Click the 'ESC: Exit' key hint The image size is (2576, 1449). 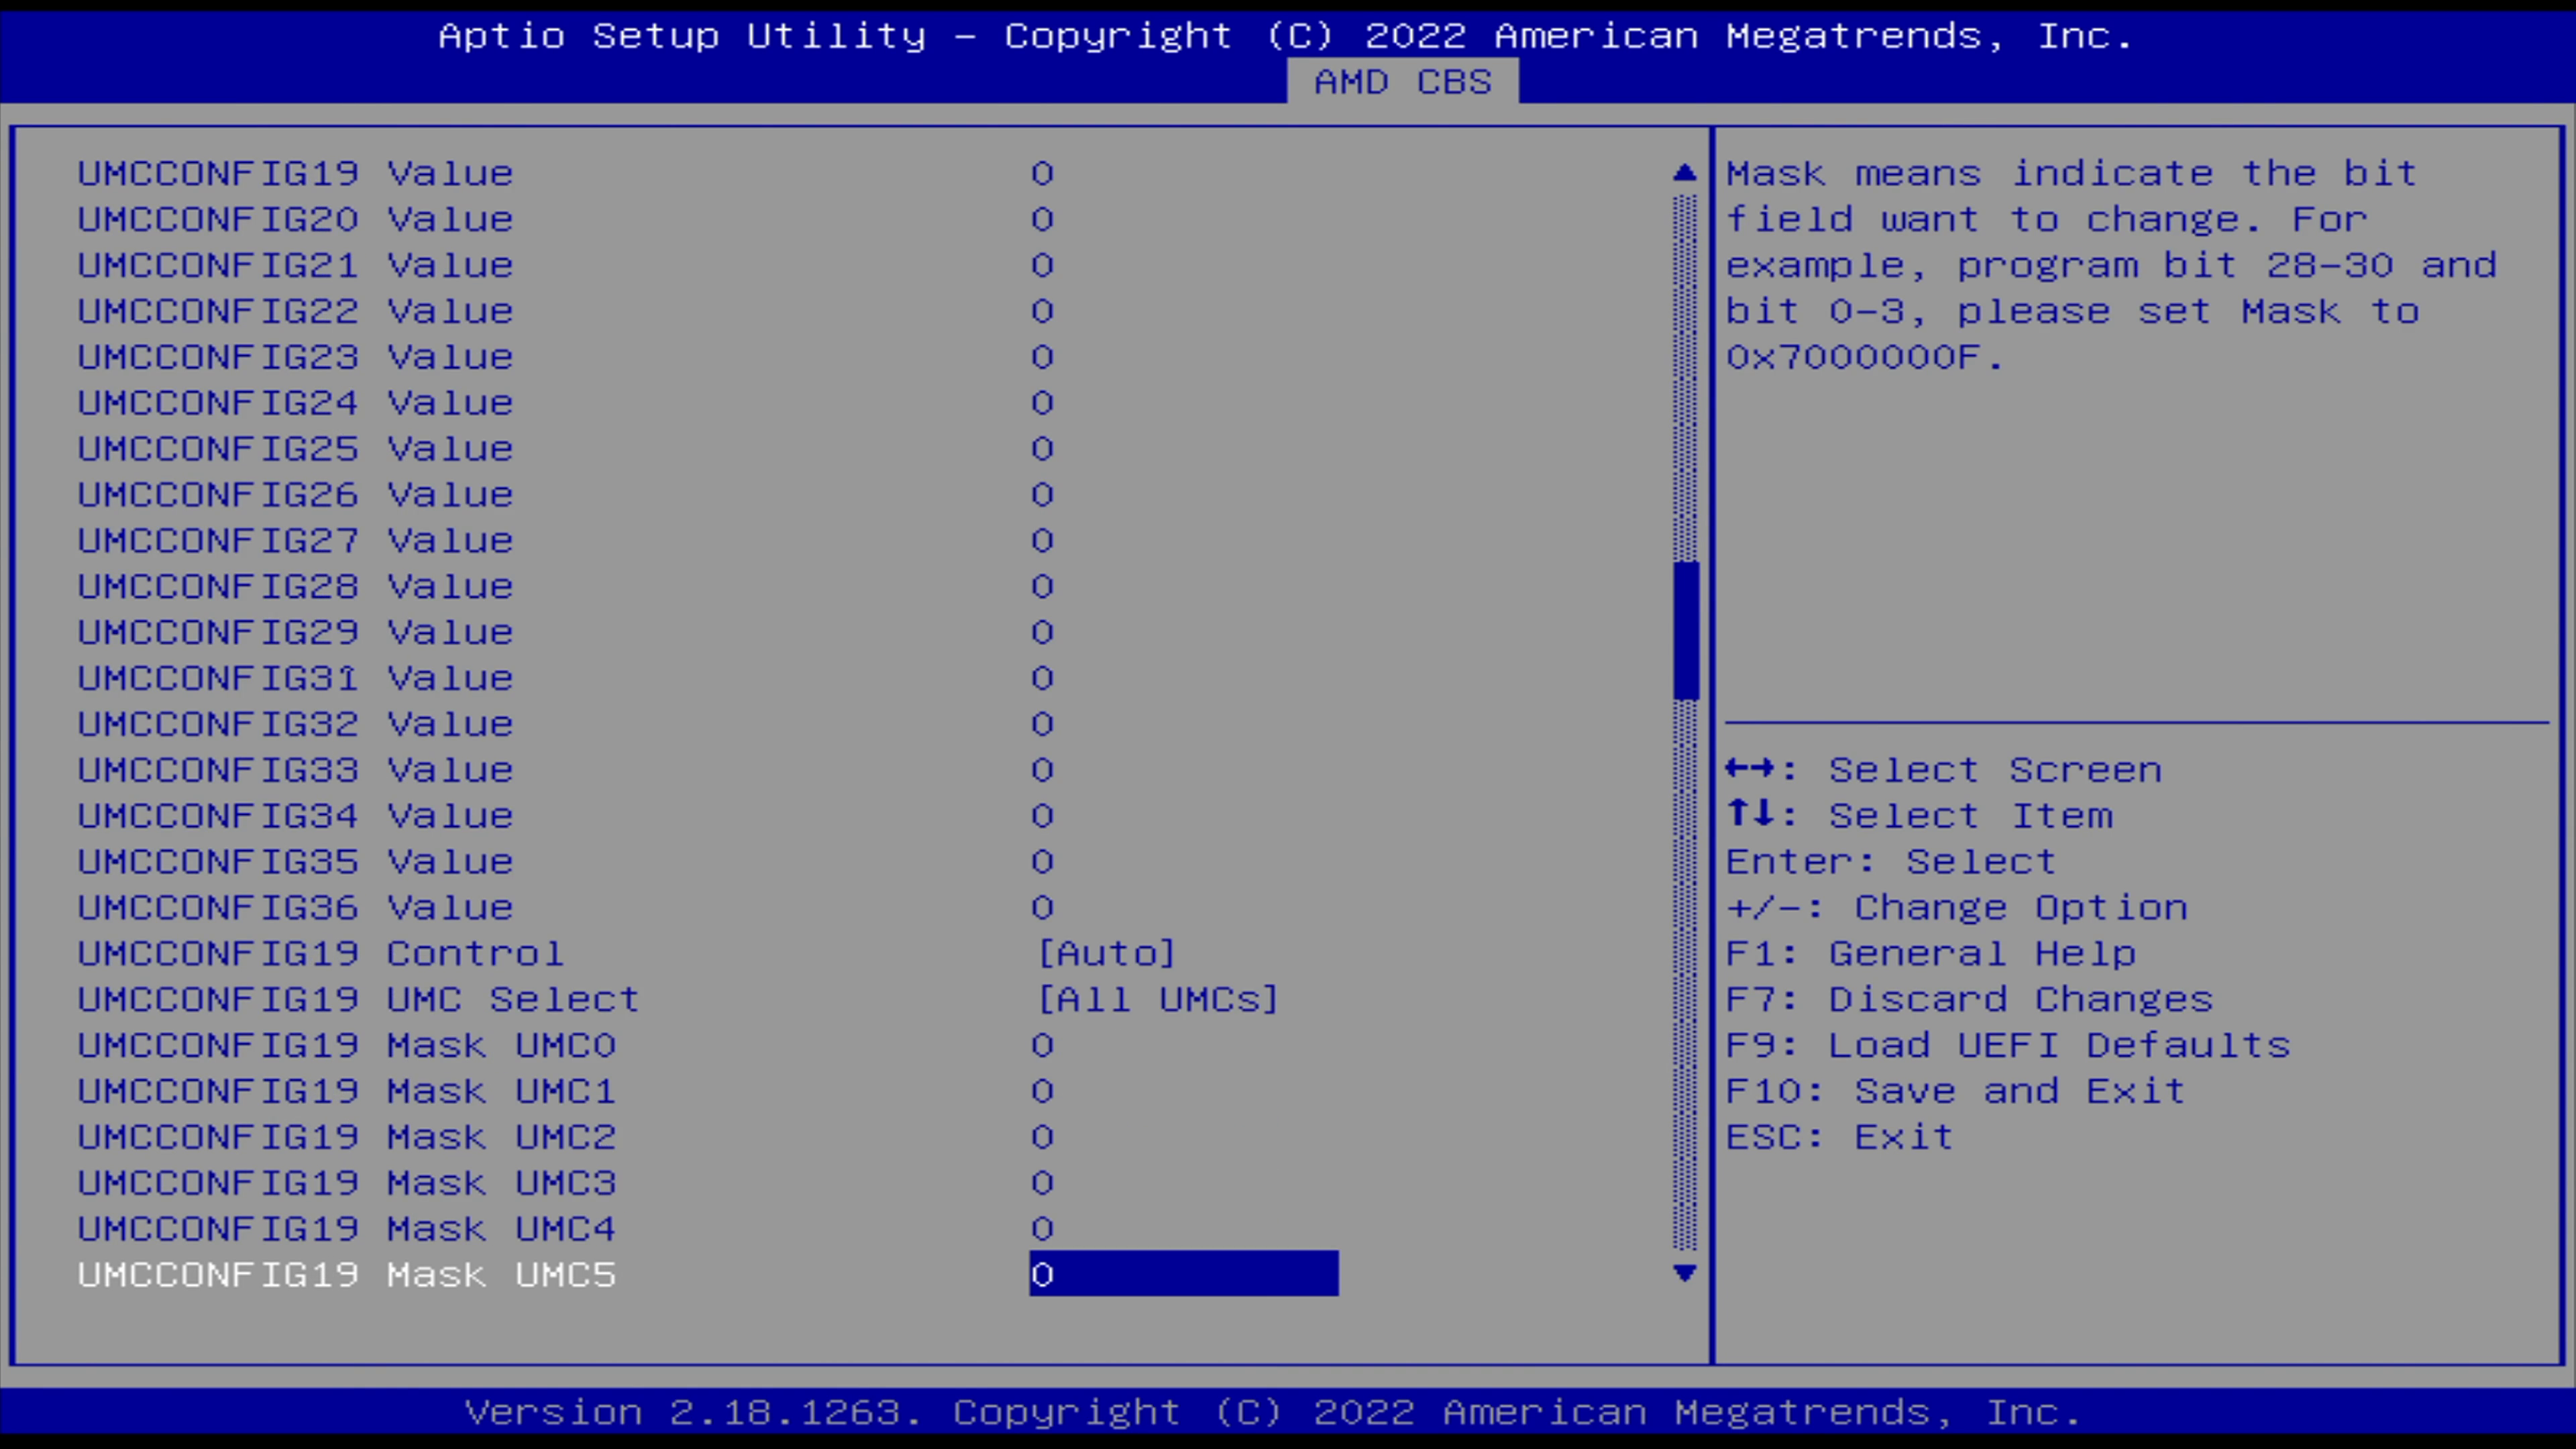point(1840,1137)
